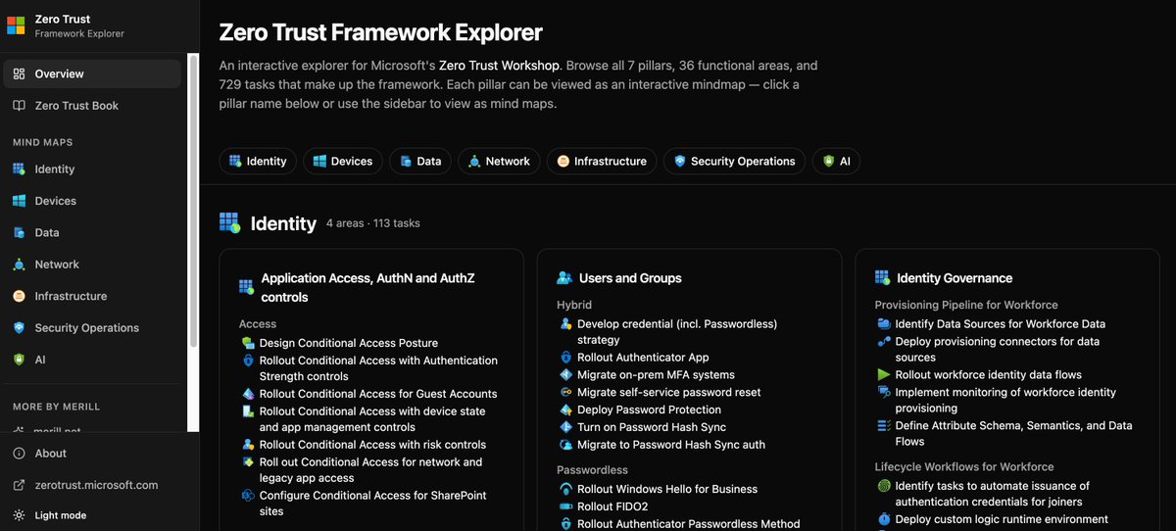This screenshot has width=1176, height=531.
Task: Click Deploy custom logic runtime icon
Action: [x=884, y=519]
